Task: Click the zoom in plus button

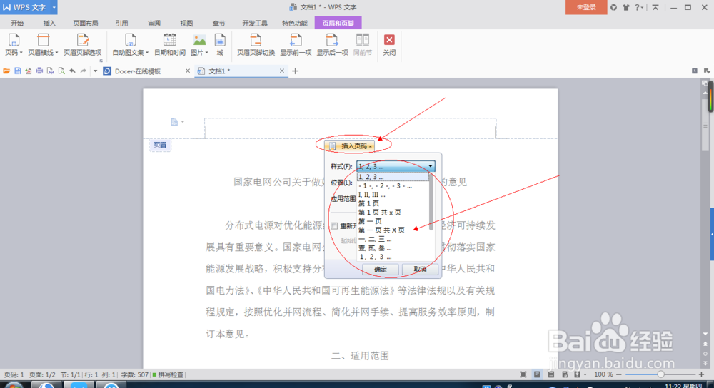Action: [701, 374]
